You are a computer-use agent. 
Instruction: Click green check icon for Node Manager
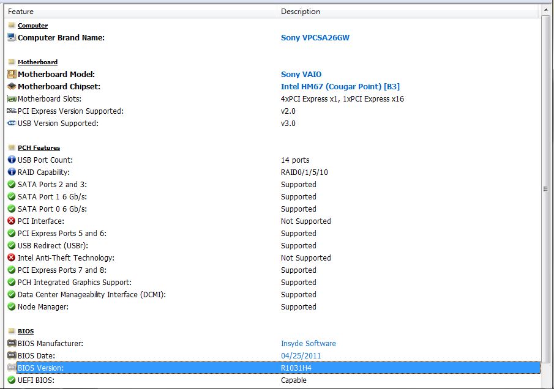pos(12,306)
